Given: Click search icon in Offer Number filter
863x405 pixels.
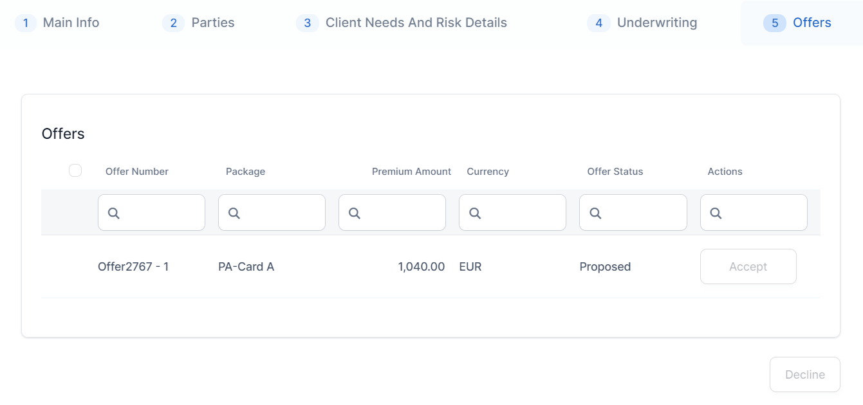Looking at the screenshot, I should (x=114, y=213).
